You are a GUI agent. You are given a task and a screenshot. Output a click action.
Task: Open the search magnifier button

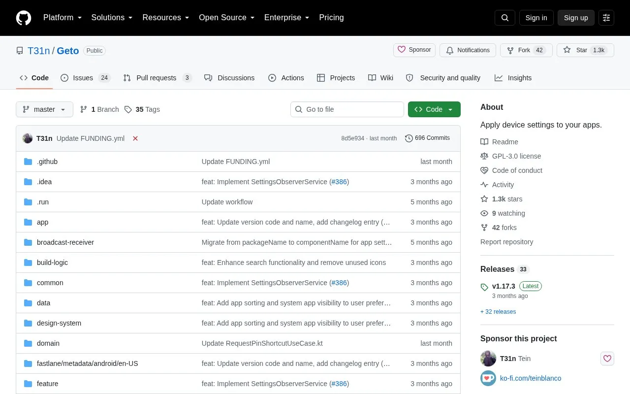click(505, 18)
